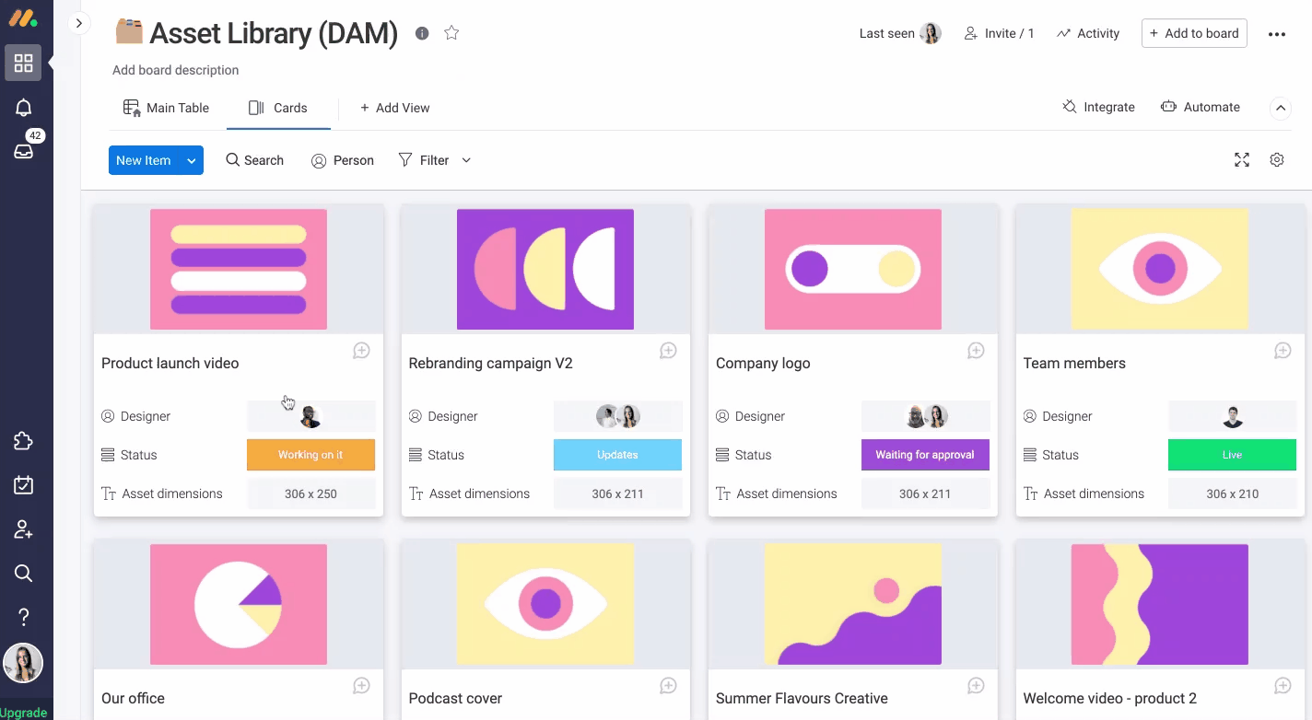Filter by Person
This screenshot has height=720, width=1312.
click(343, 160)
